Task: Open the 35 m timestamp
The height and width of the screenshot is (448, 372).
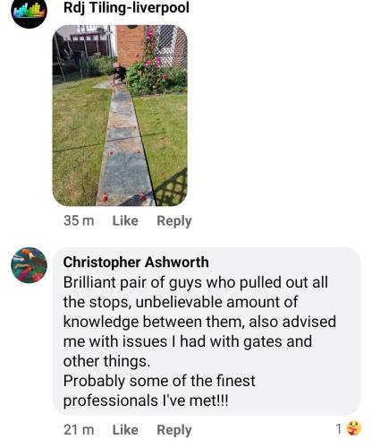Action: 79,221
